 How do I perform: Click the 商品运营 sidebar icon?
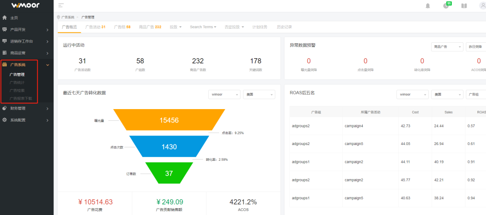click(x=4, y=53)
